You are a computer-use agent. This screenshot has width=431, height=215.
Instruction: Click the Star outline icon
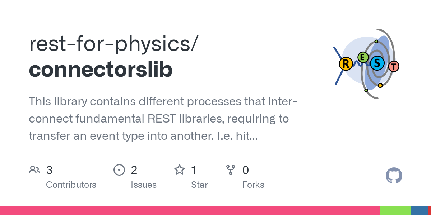180,169
